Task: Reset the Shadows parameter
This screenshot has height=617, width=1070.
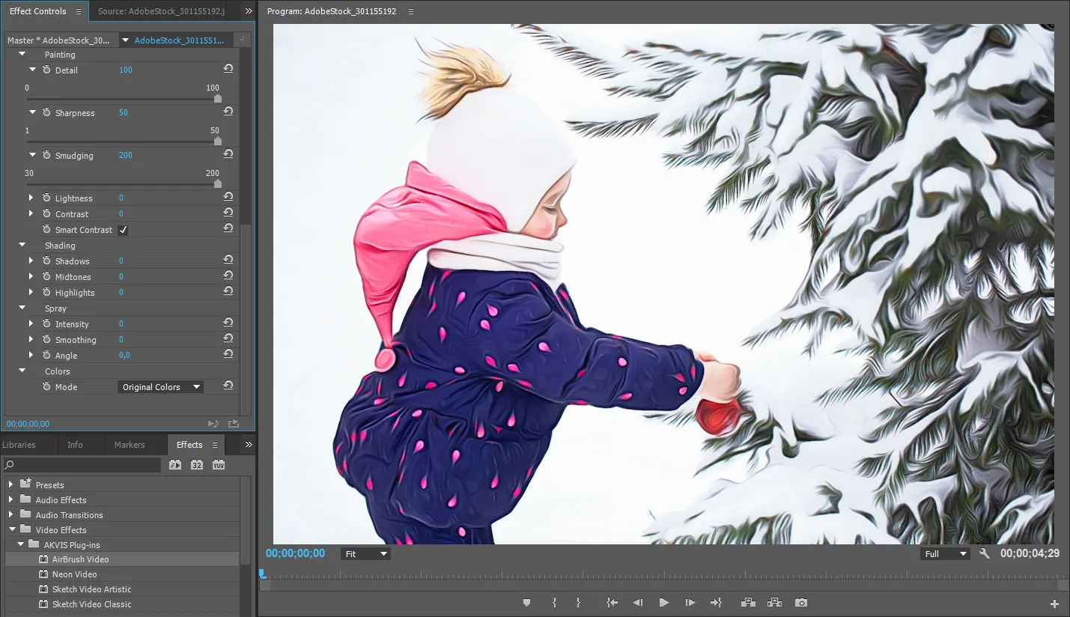Action: click(228, 260)
